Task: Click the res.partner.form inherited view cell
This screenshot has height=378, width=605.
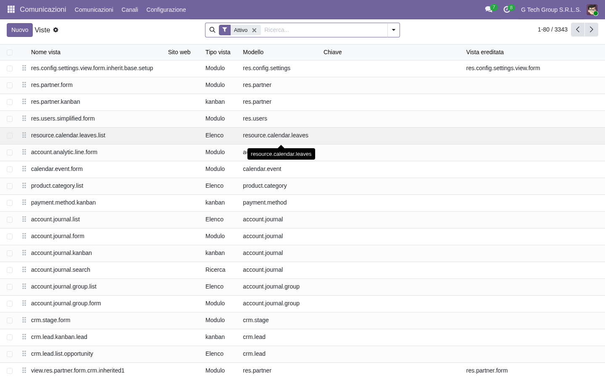Action: pyautogui.click(x=487, y=370)
